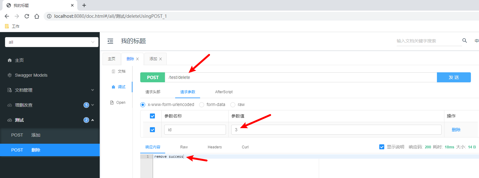Image resolution: width=479 pixels, height=178 pixels.
Task: Click the 主页 home icon in sidebar
Action: point(10,60)
